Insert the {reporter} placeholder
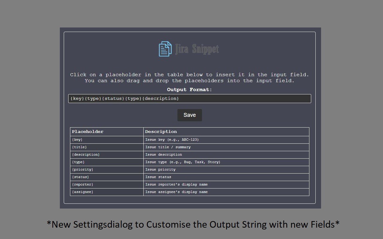The image size is (383, 239). point(107,185)
